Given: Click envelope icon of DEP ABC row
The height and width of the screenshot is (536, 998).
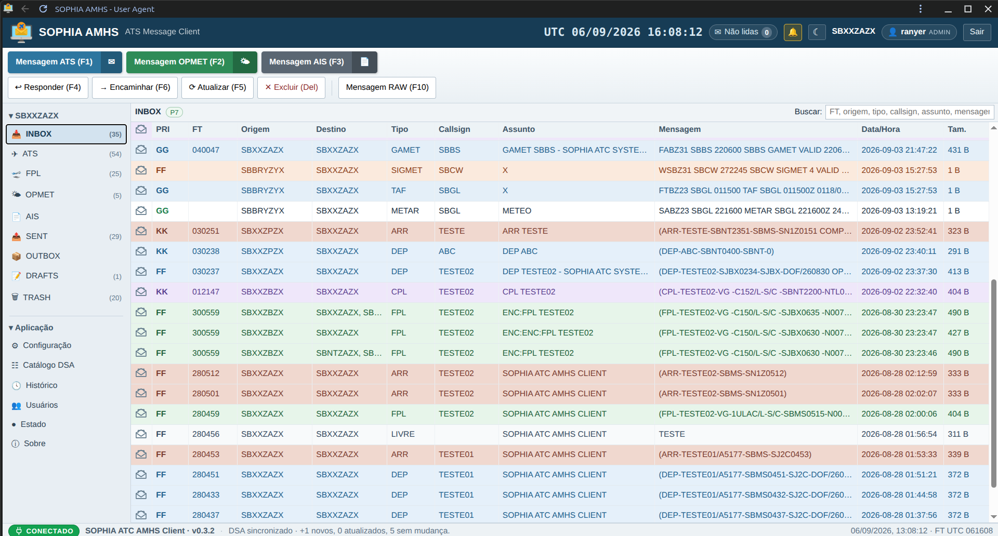Looking at the screenshot, I should 141,251.
